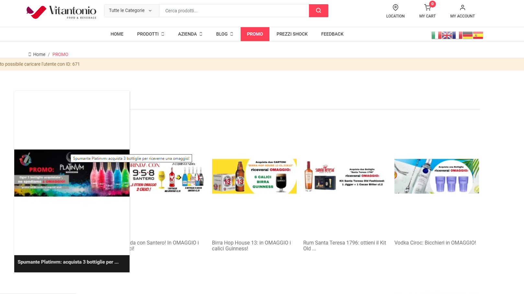
Task: Click the Home breadcrumb link
Action: tap(39, 54)
